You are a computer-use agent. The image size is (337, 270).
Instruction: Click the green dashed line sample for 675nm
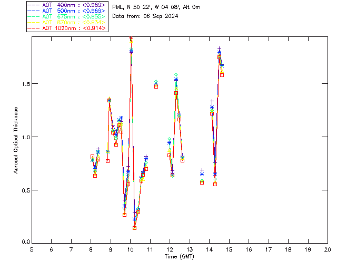pos(34,16)
